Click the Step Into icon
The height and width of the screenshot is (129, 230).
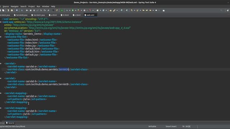(41, 10)
